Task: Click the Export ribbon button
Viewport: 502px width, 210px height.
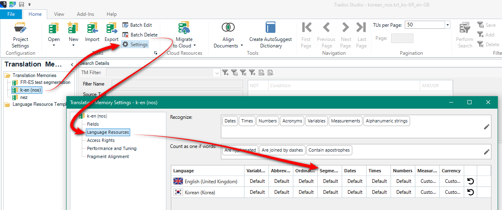Action: click(111, 32)
